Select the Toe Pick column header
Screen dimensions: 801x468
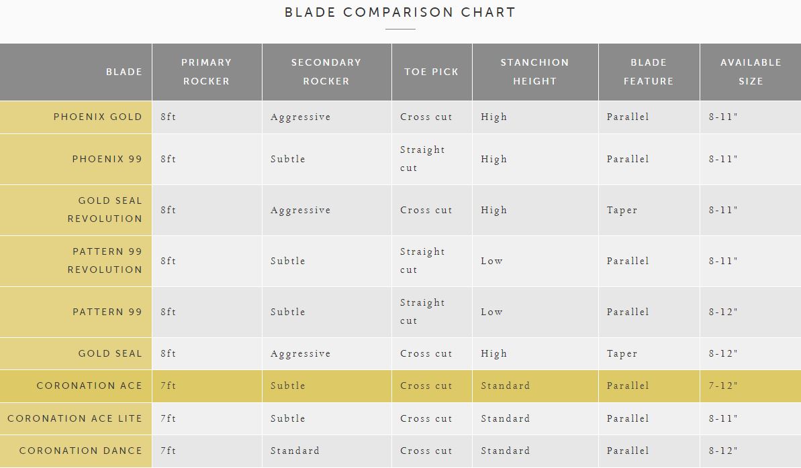(x=432, y=72)
